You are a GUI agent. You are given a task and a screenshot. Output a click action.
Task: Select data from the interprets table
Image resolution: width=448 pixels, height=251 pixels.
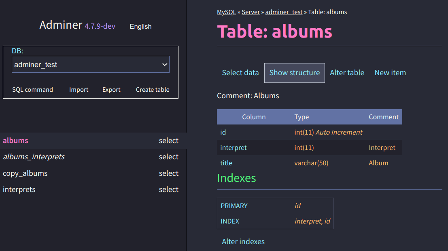[169, 189]
